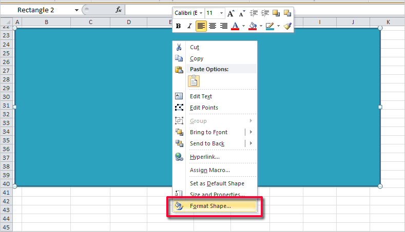Click the Format Shape icon
This screenshot has height=232, width=405.
pyautogui.click(x=179, y=206)
